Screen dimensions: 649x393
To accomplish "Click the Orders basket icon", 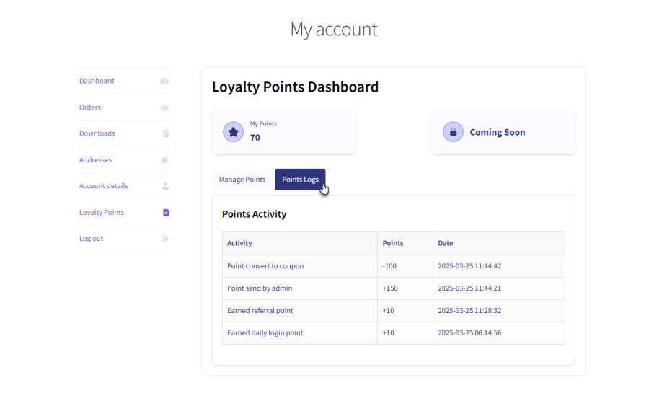I will (164, 107).
